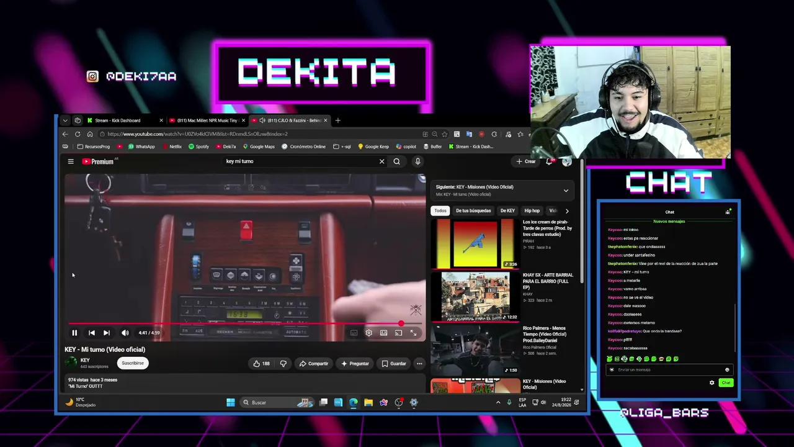Open the Crear menu
794x447 pixels.
coord(526,161)
